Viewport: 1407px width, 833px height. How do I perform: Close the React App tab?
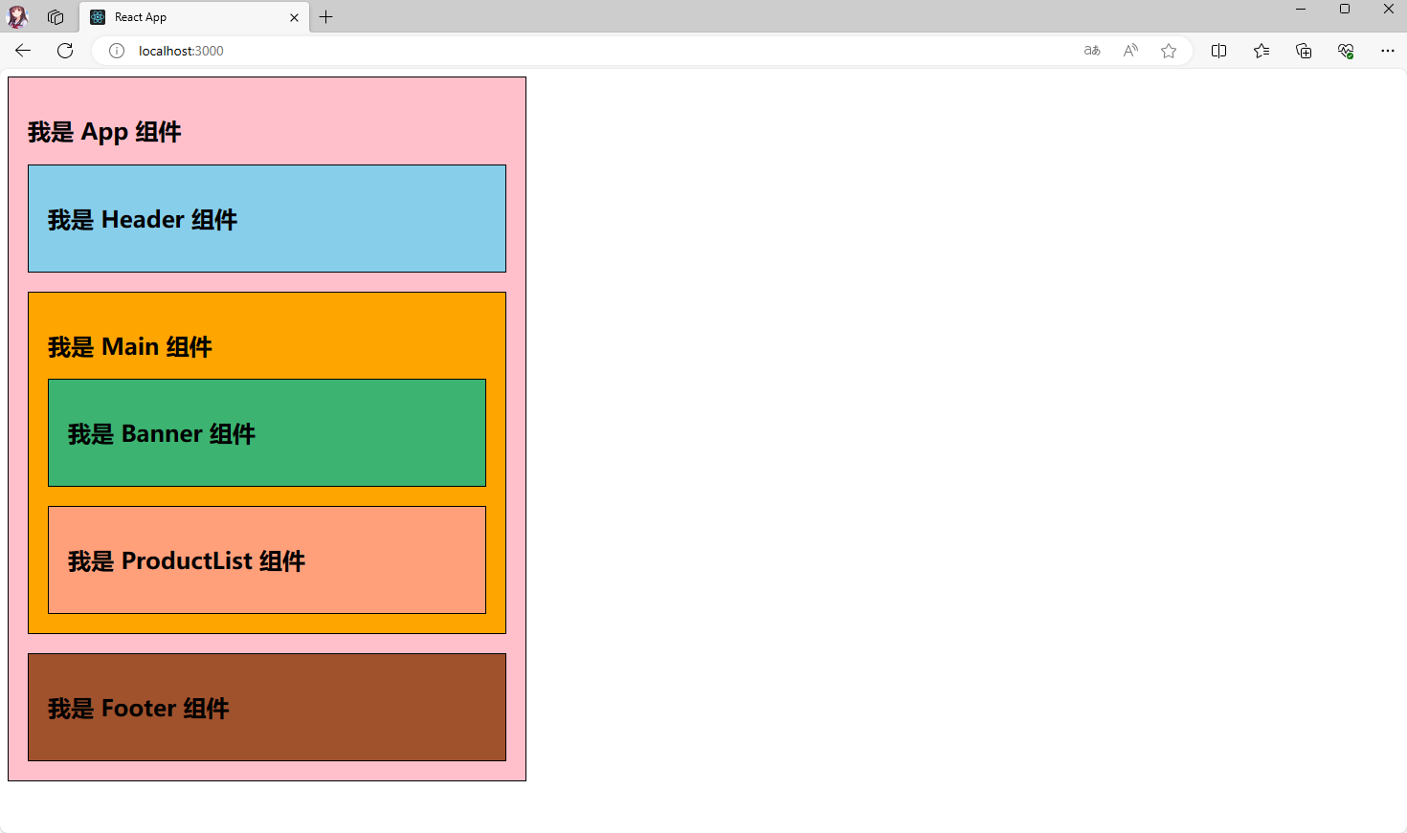[x=294, y=17]
